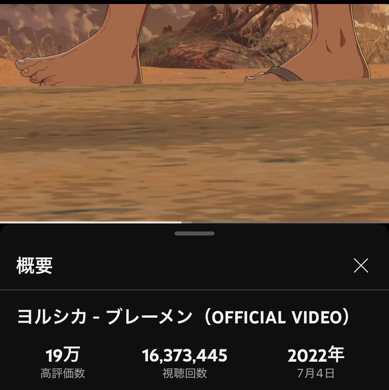Tap the panel drag handle bar
The width and height of the screenshot is (389, 390).
tap(194, 233)
